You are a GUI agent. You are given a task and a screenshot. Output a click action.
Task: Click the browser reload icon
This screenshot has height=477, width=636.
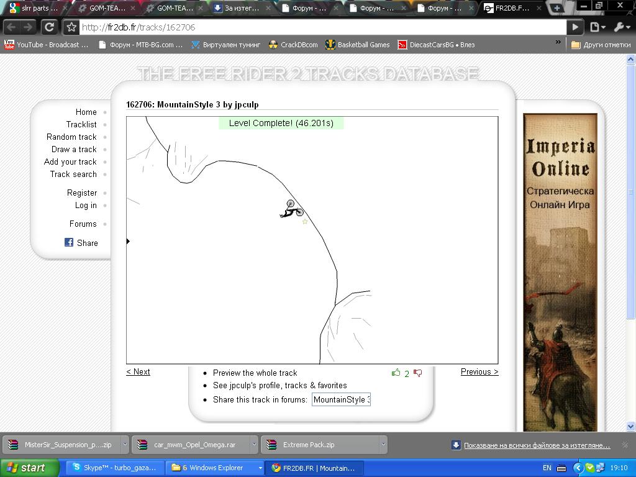click(49, 27)
